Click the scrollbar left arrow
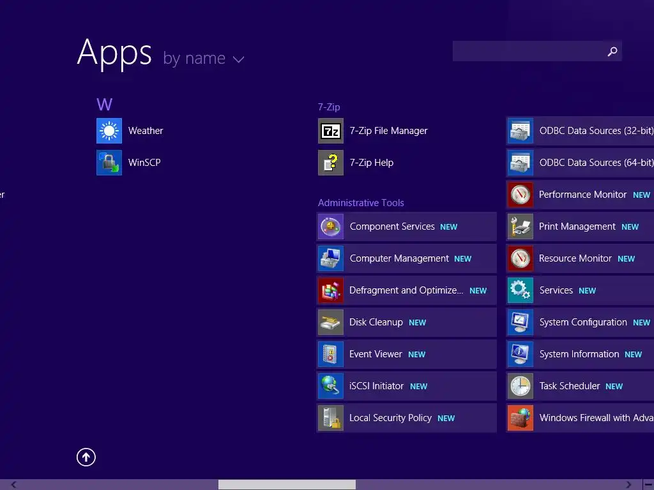This screenshot has height=490, width=654. [x=13, y=485]
